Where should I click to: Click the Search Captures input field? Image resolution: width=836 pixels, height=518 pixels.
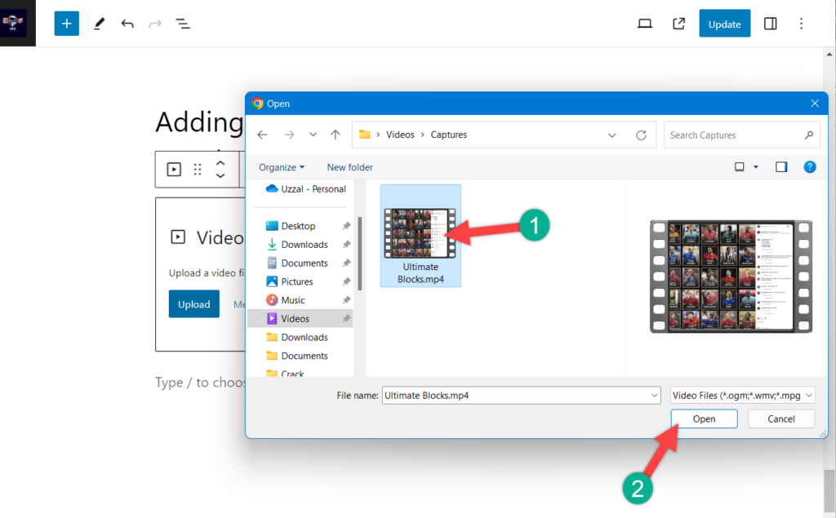tap(735, 135)
